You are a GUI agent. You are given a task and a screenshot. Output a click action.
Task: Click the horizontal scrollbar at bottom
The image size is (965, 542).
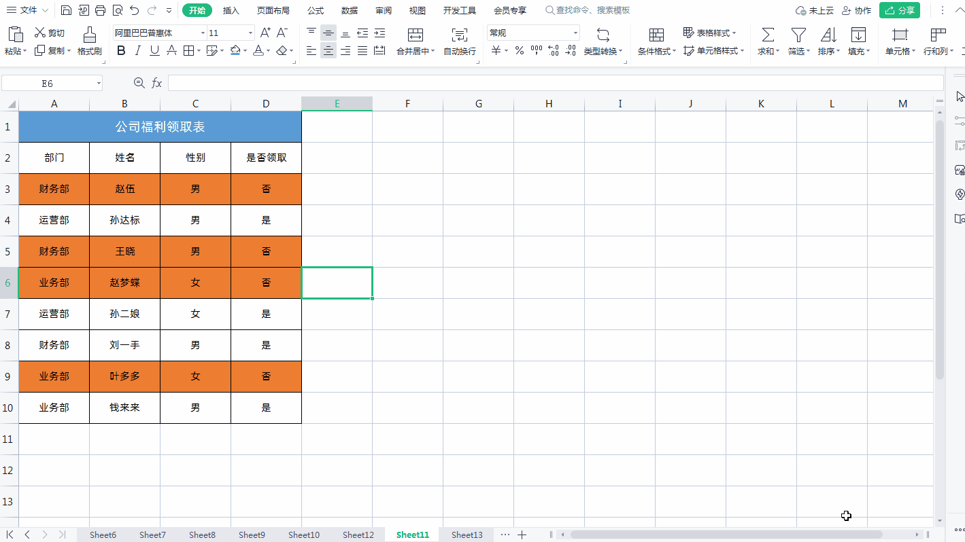pos(726,535)
